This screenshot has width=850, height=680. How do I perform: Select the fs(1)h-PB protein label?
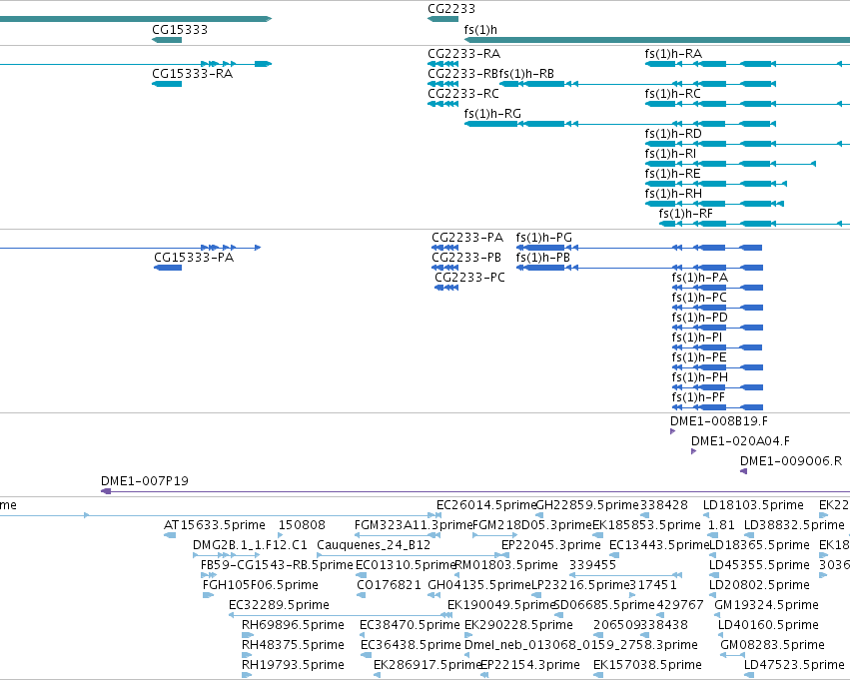[542, 258]
